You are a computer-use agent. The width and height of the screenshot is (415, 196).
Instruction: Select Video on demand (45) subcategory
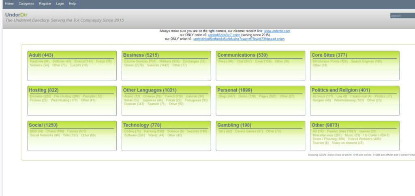pos(348,143)
